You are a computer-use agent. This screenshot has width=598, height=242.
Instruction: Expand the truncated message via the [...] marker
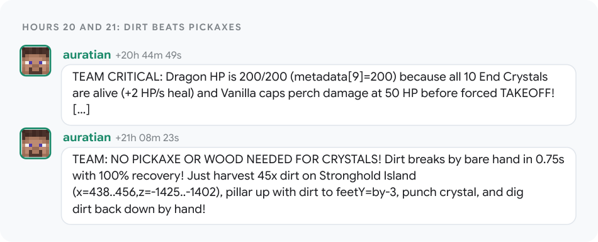coord(81,110)
